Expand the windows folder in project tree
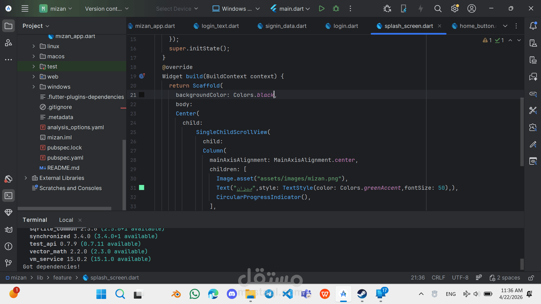 [34, 87]
